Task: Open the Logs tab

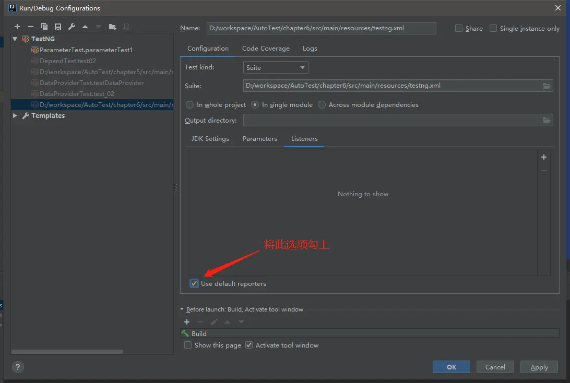Action: [310, 49]
